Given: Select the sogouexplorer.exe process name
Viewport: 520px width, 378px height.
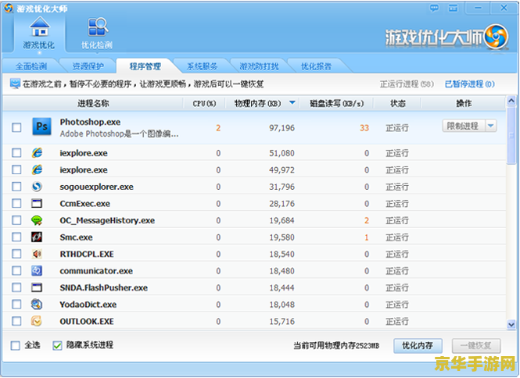Looking at the screenshot, I should [x=96, y=187].
